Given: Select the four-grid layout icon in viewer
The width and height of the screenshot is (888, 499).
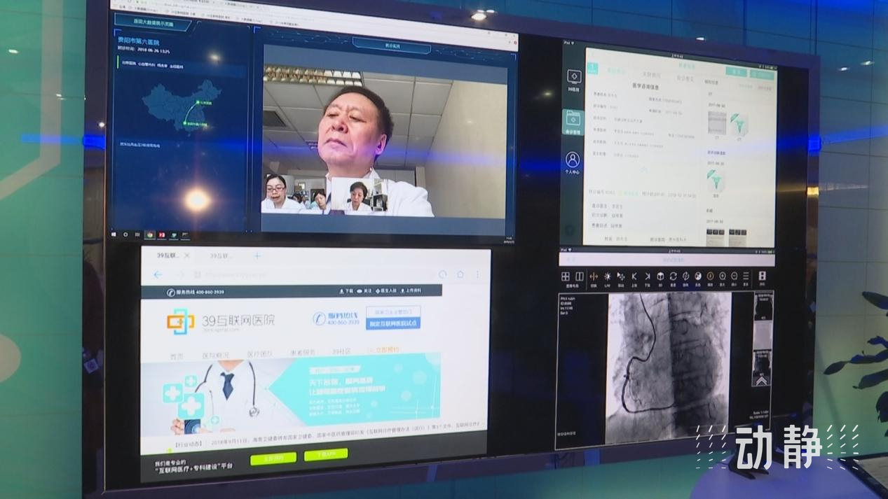Looking at the screenshot, I should 566,277.
